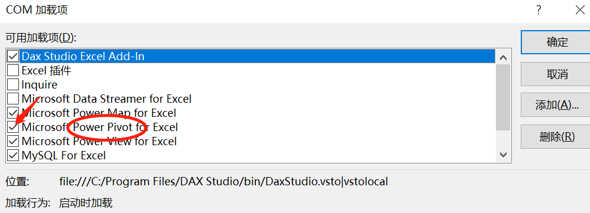Image resolution: width=590 pixels, height=213 pixels.
Task: Click the question mark help icon
Action: pyautogui.click(x=539, y=10)
